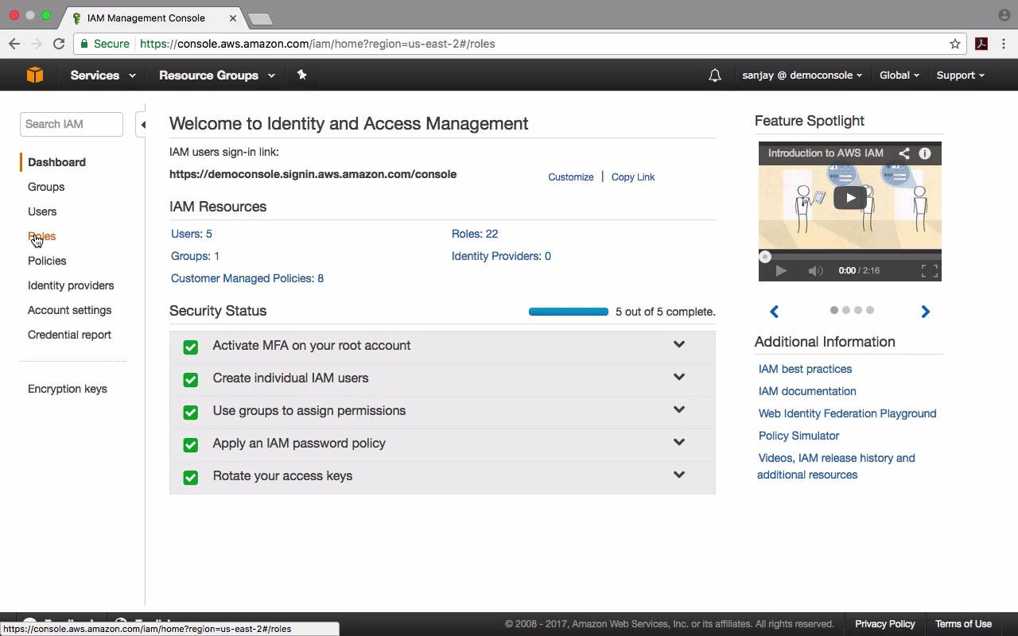Expand Apply an IAM password policy
Screen dimensions: 1018x636
678,442
